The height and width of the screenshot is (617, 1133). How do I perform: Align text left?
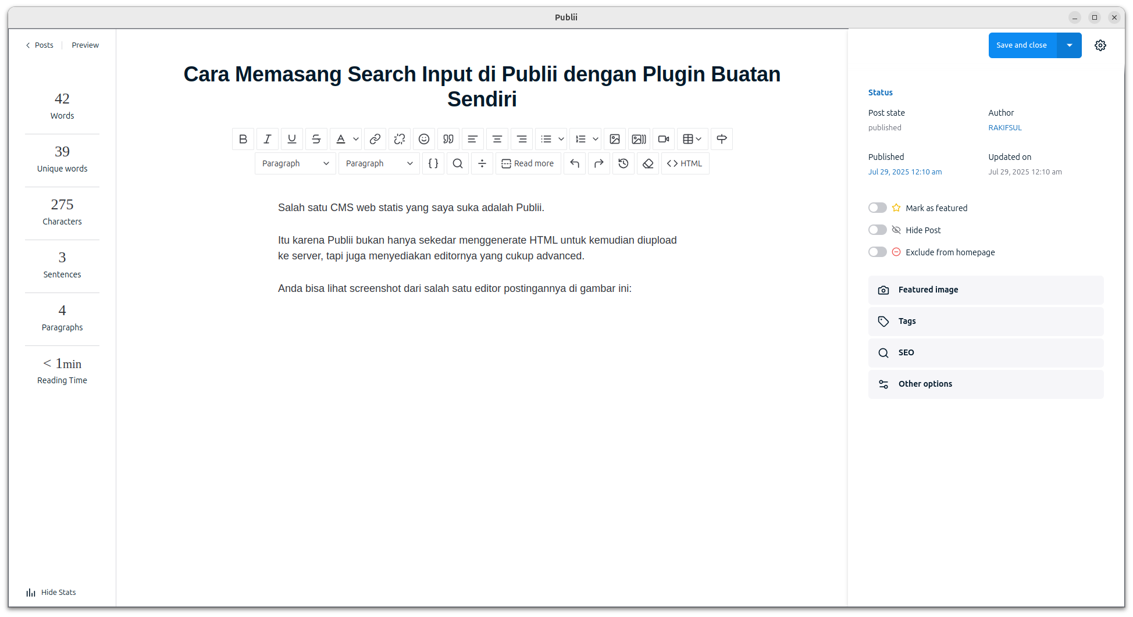pos(473,139)
